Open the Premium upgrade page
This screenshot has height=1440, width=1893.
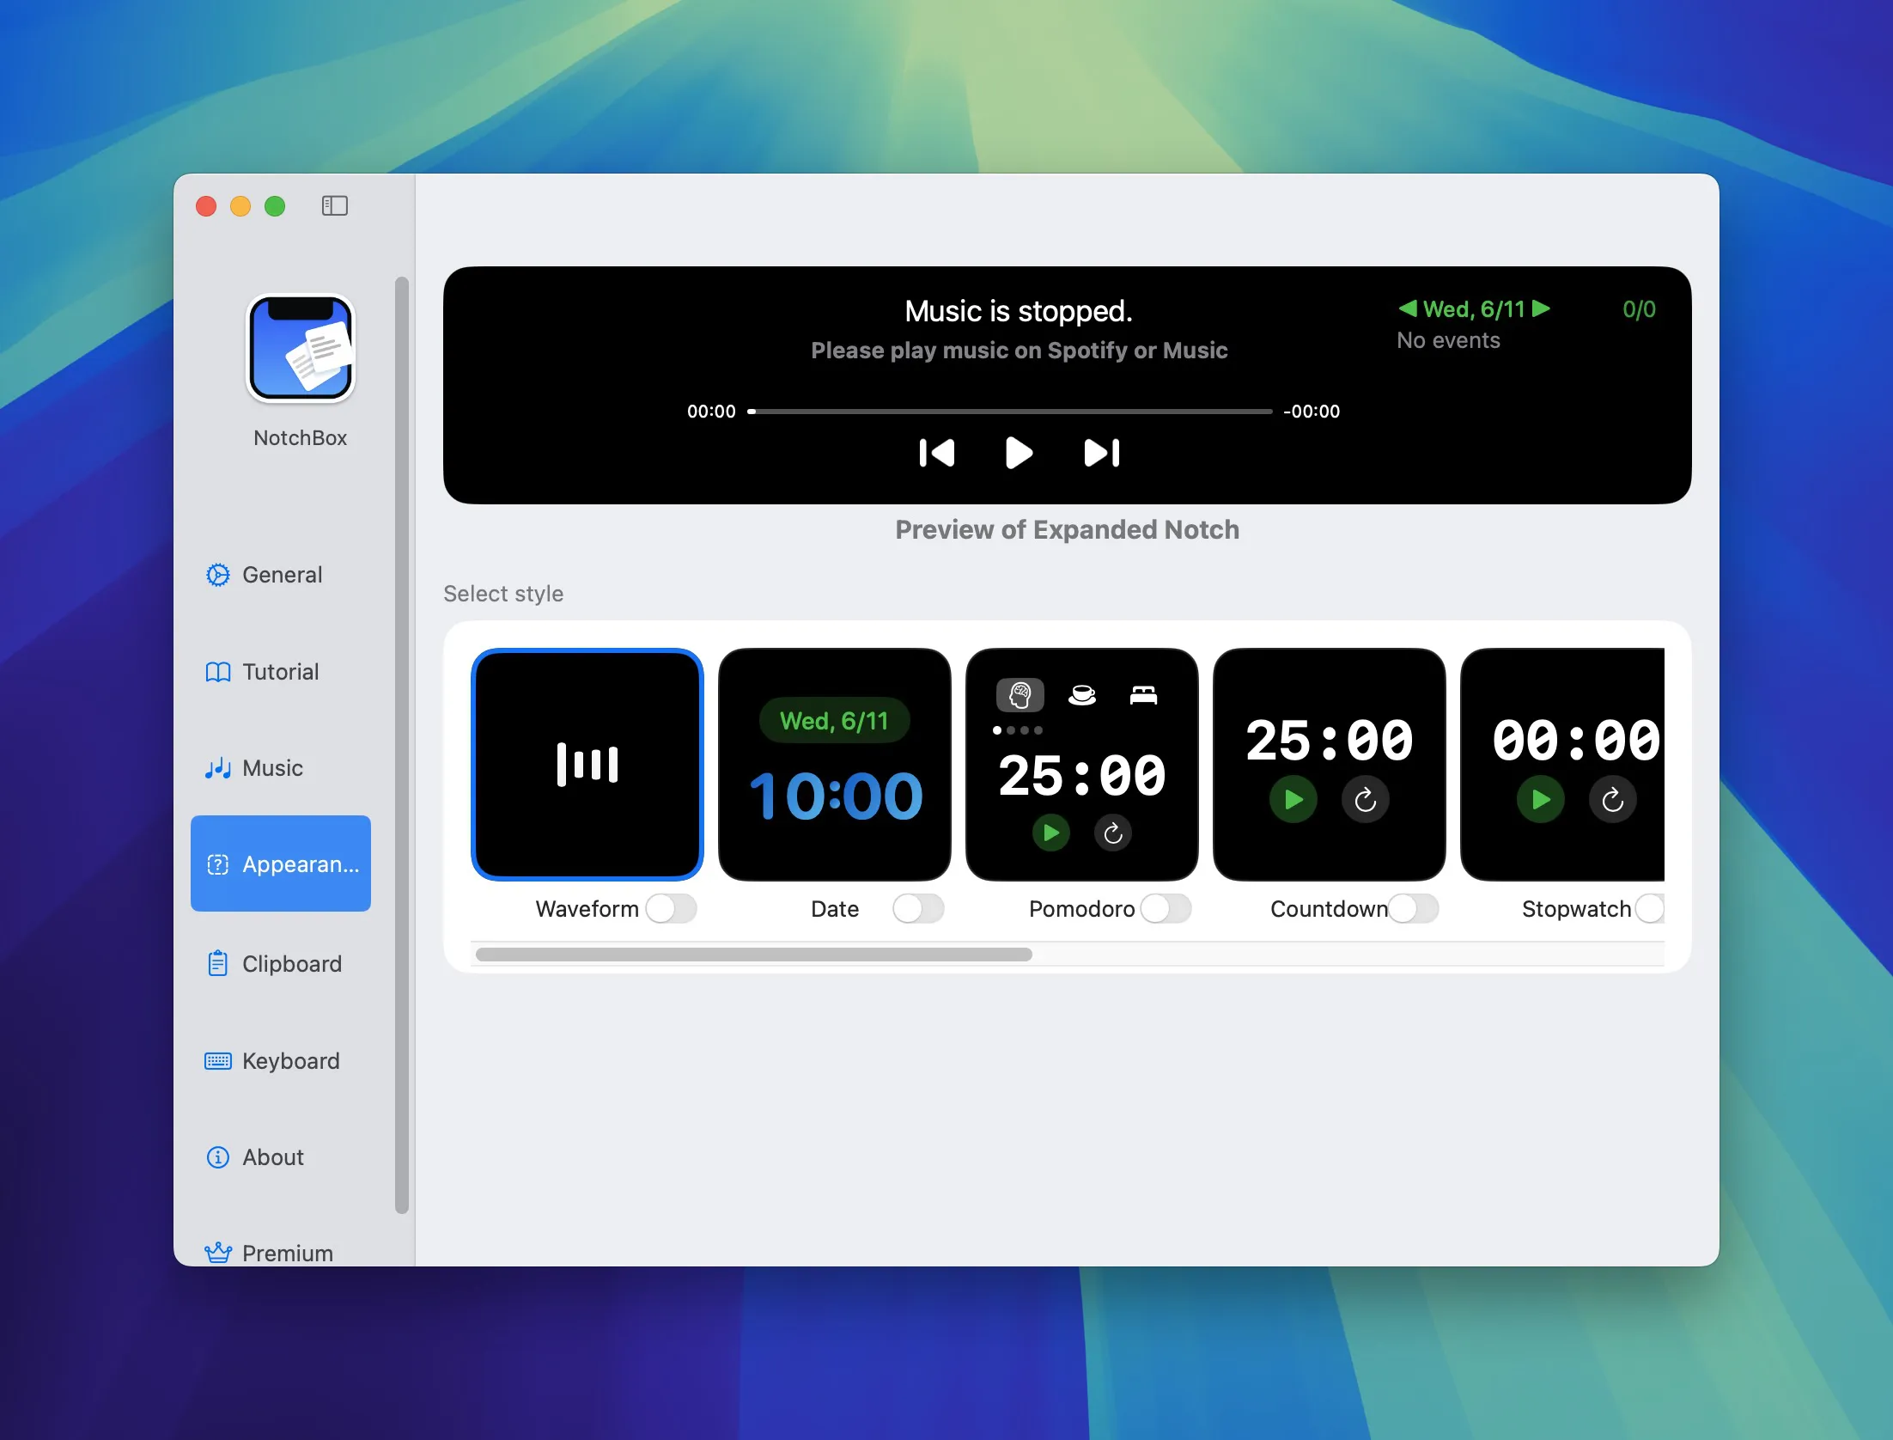[287, 1251]
